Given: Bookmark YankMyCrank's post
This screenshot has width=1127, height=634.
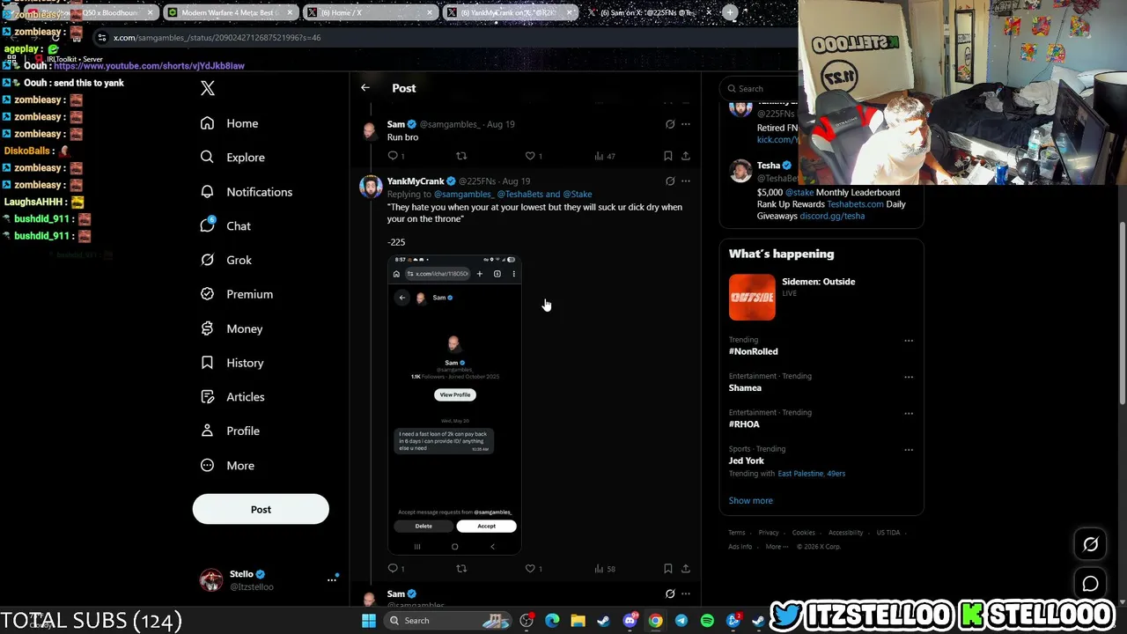Looking at the screenshot, I should click(x=668, y=569).
